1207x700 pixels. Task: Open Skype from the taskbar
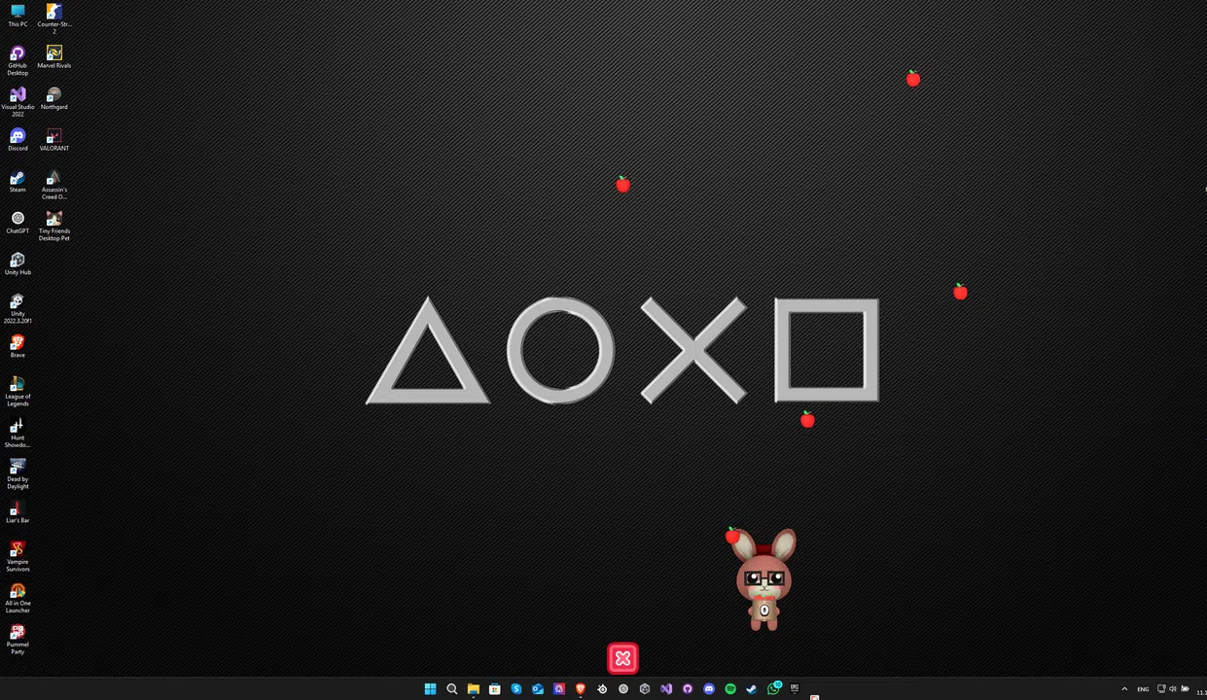[515, 689]
